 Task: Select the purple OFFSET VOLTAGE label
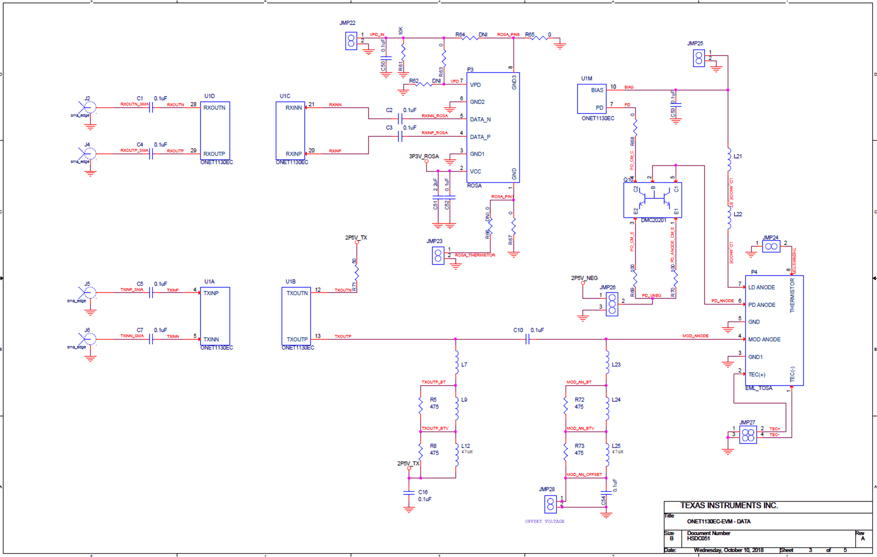click(x=545, y=520)
